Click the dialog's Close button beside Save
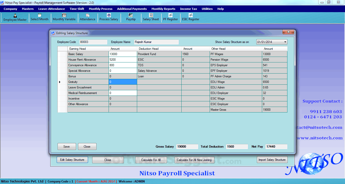This screenshot has width=345, height=184. pos(87,147)
